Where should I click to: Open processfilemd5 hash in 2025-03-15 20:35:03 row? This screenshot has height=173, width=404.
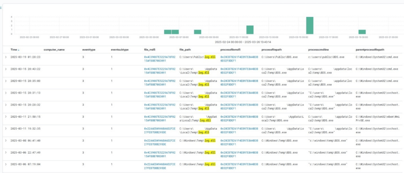click(x=239, y=83)
